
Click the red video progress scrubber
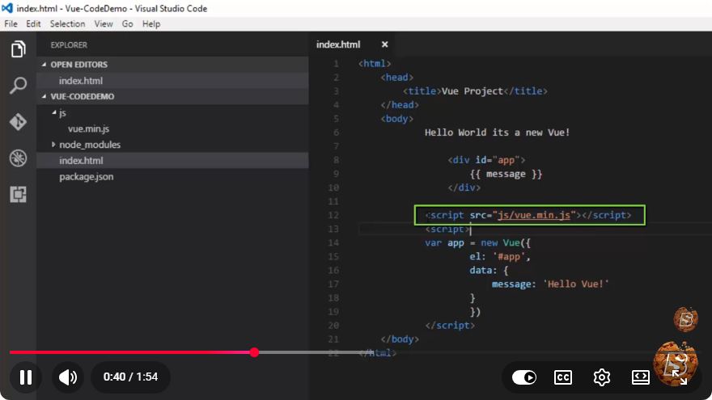(254, 352)
